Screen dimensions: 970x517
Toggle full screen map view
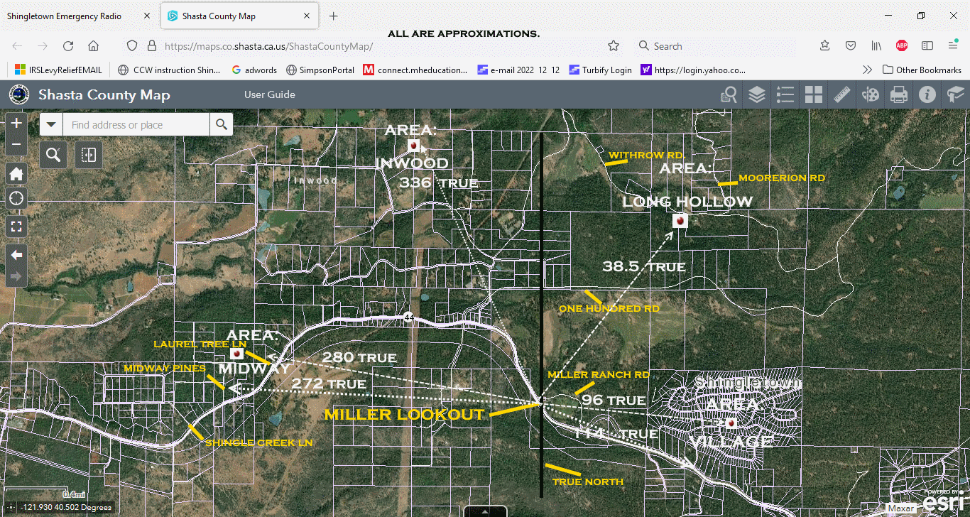16,227
